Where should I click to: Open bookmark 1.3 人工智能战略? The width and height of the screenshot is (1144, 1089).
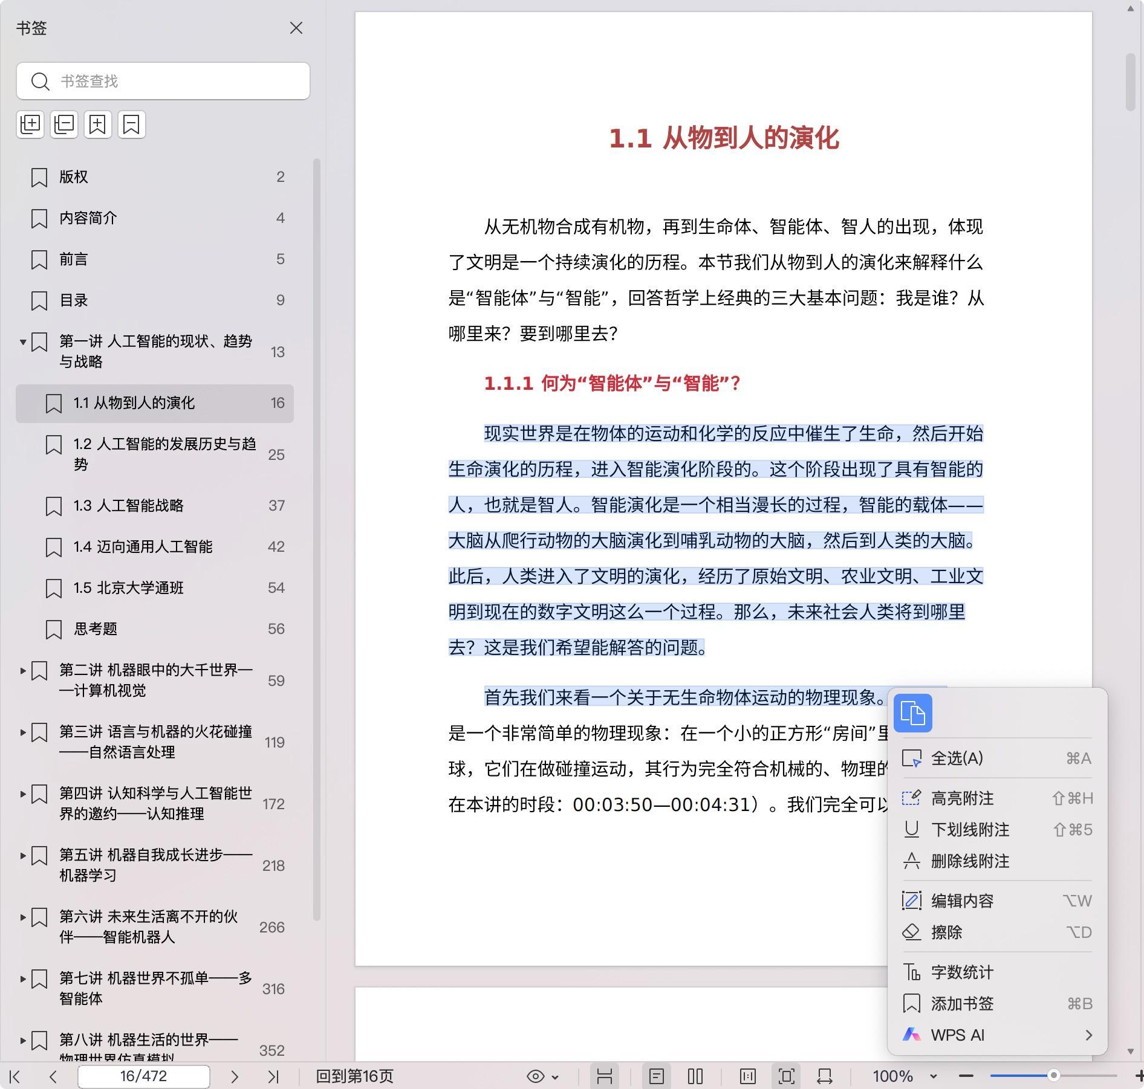coord(128,506)
